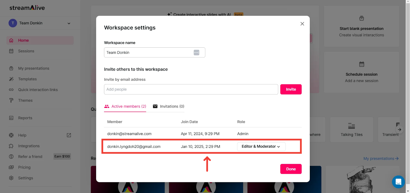
Task: Click the Themes paint roller icon
Action: pos(11,100)
